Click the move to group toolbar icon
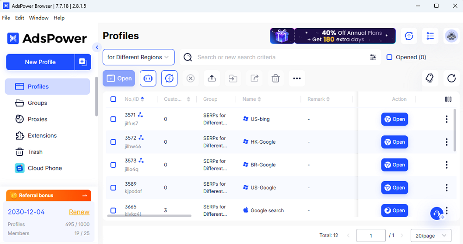 point(233,79)
